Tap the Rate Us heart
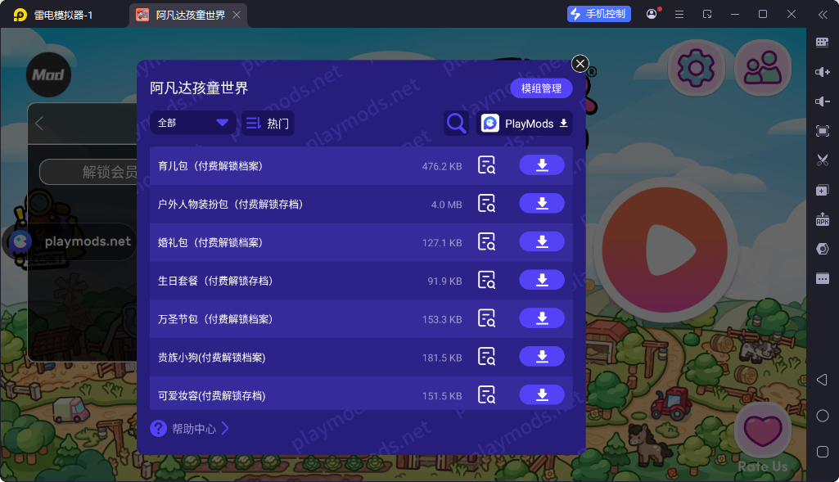The height and width of the screenshot is (482, 839). (x=763, y=431)
